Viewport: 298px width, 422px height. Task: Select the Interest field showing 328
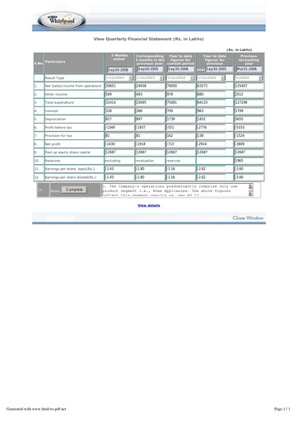point(119,110)
